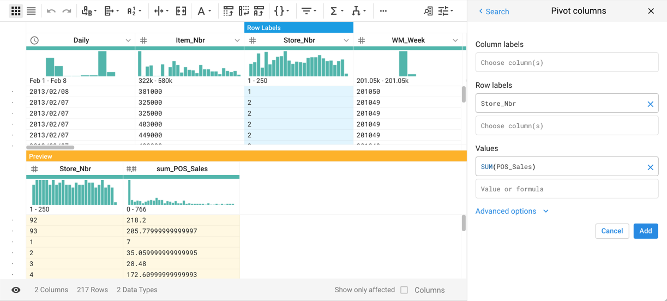Click the three-dot more options icon
The image size is (667, 301).
click(383, 11)
